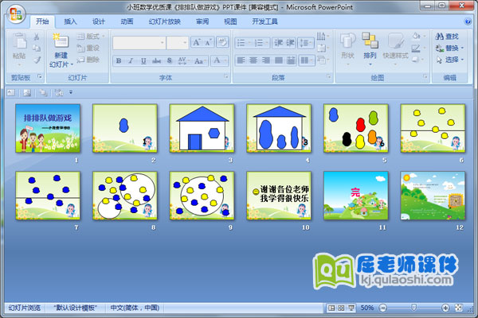Open the Columns dropdown
The height and width of the screenshot is (318, 478).
306,60
